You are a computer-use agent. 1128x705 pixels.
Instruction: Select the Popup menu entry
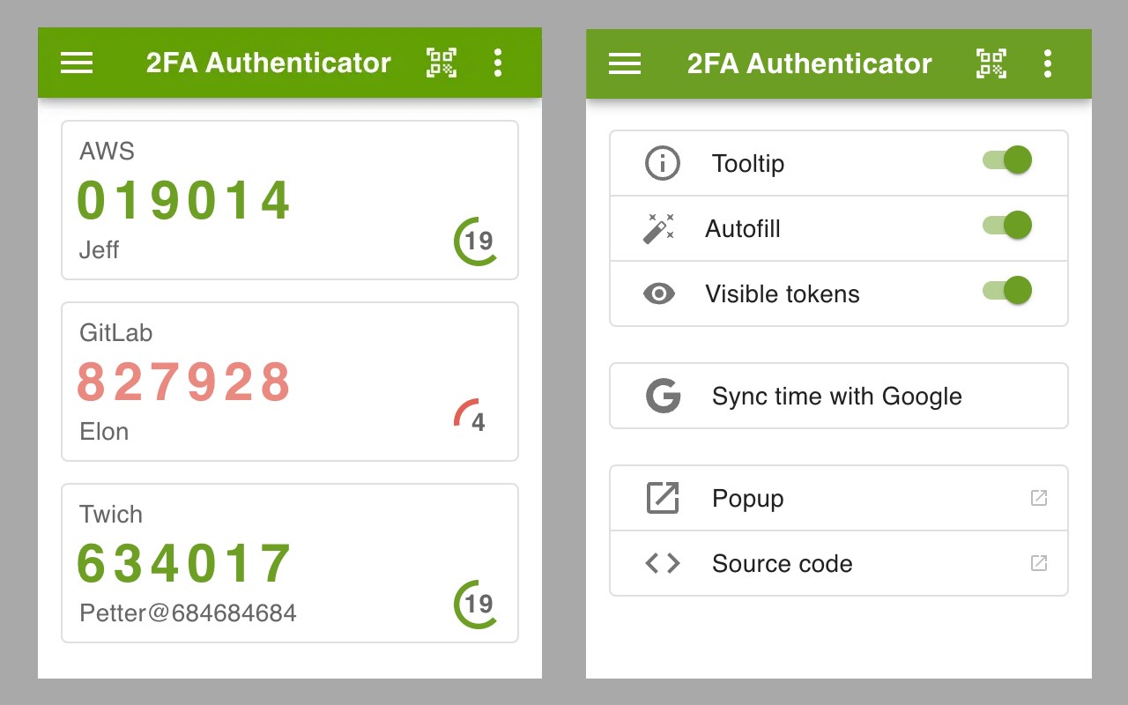[x=747, y=499]
